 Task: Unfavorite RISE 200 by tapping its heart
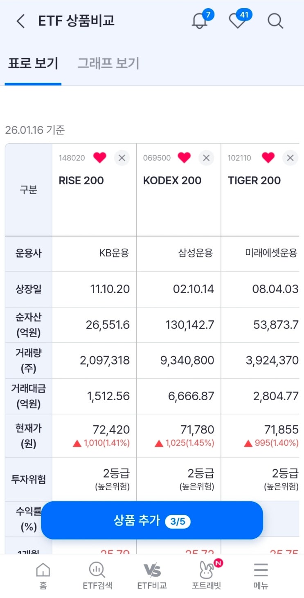(x=99, y=158)
